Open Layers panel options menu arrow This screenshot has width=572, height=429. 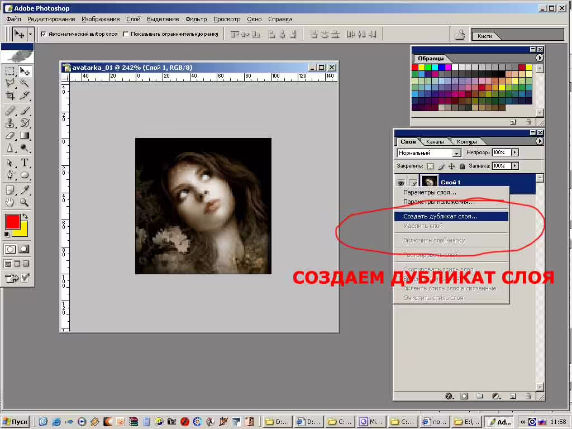540,141
